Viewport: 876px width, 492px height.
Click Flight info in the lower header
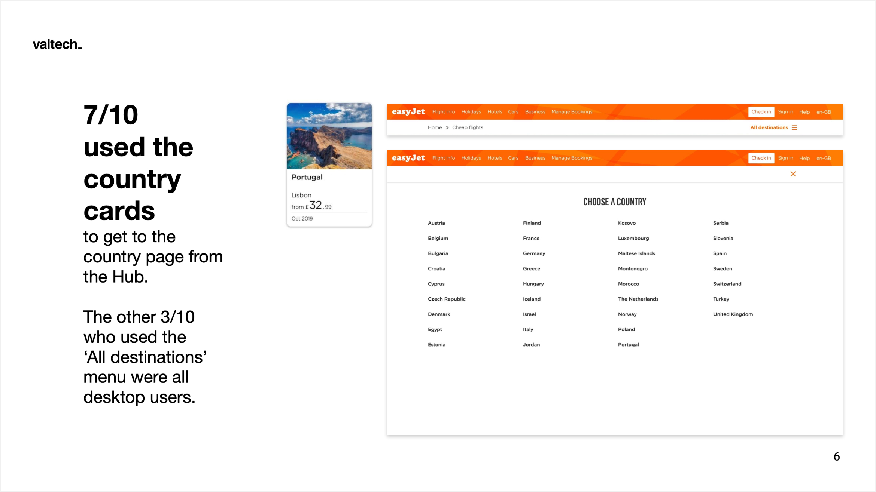point(443,158)
